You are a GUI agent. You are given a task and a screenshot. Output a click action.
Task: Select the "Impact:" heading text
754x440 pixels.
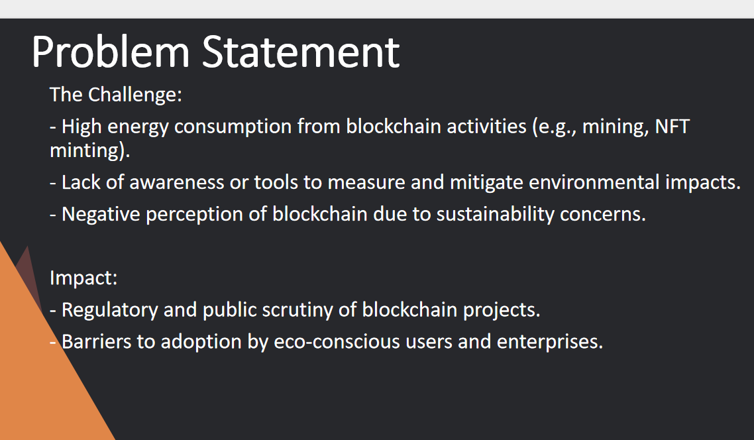[83, 278]
